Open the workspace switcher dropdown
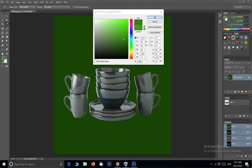Image resolution: width=252 pixels, height=168 pixels. click(x=242, y=7)
